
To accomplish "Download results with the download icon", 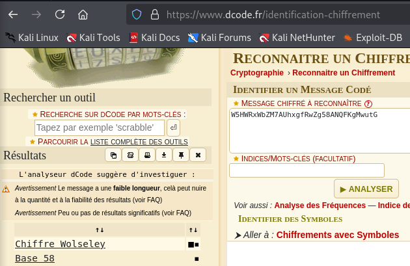I will coord(164,155).
